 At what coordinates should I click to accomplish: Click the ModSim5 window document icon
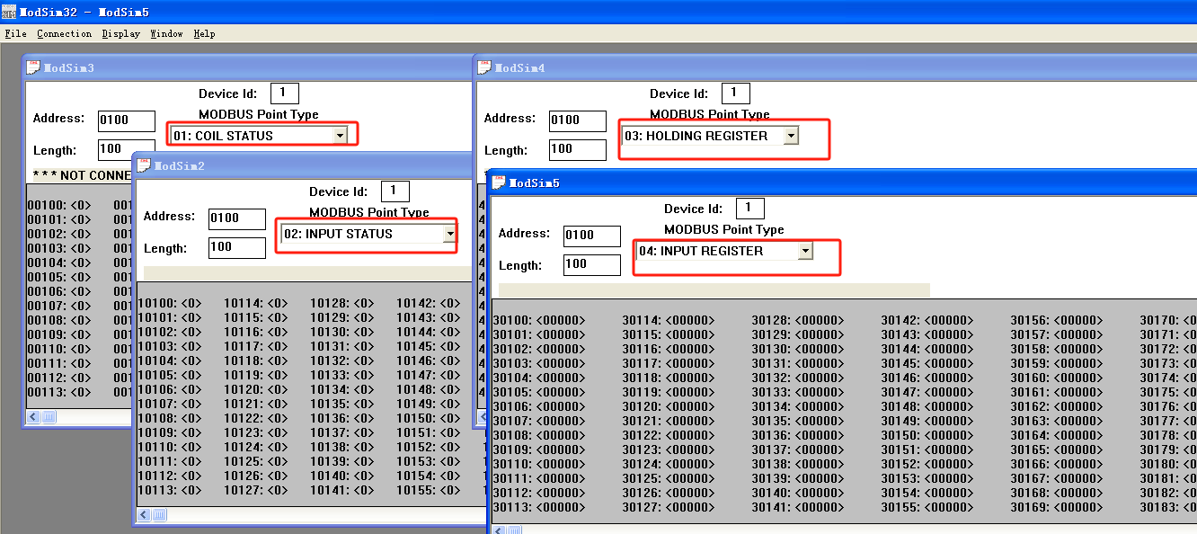pos(499,182)
